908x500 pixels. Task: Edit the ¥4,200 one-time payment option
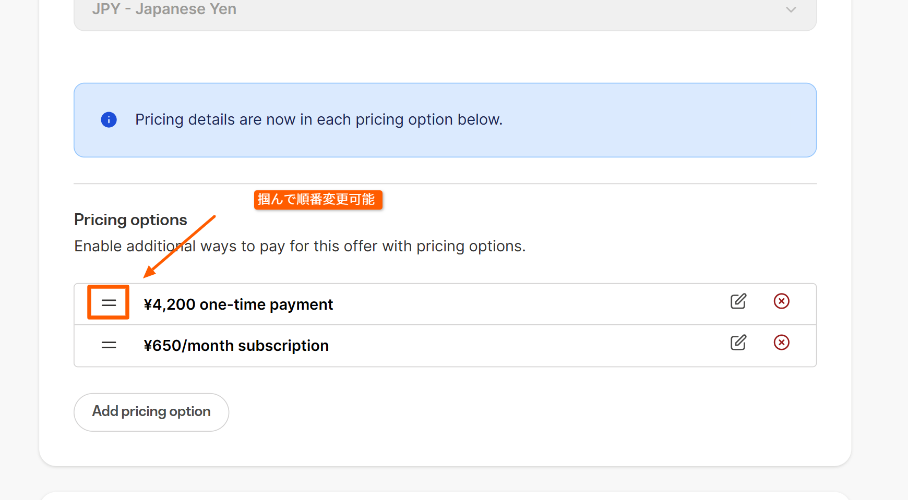click(x=738, y=301)
